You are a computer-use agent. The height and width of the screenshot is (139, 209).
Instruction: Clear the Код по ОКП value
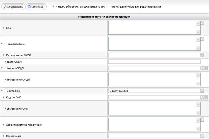click(x=202, y=97)
